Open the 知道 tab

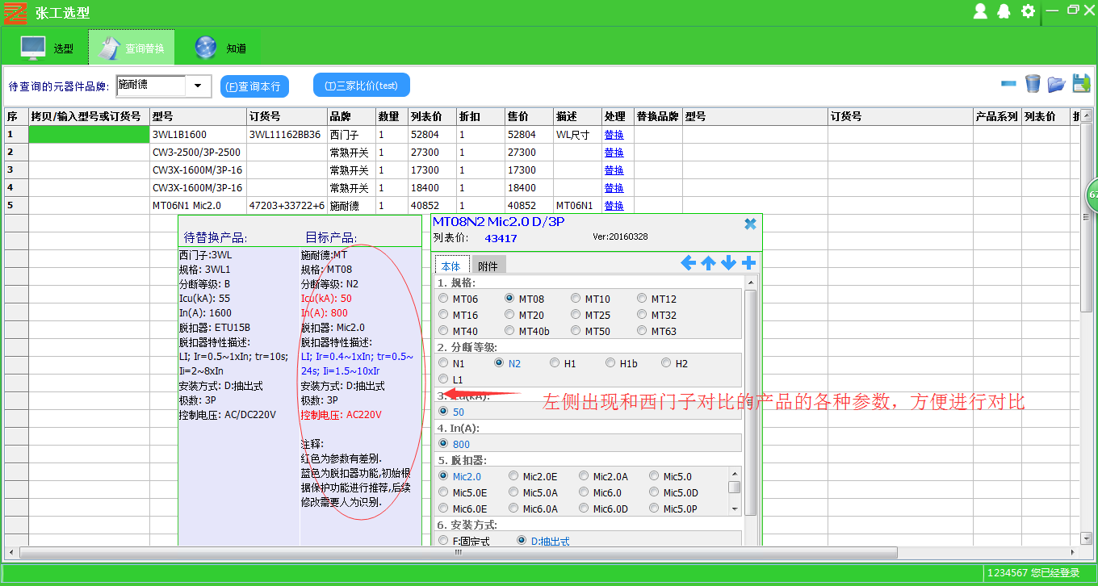218,48
